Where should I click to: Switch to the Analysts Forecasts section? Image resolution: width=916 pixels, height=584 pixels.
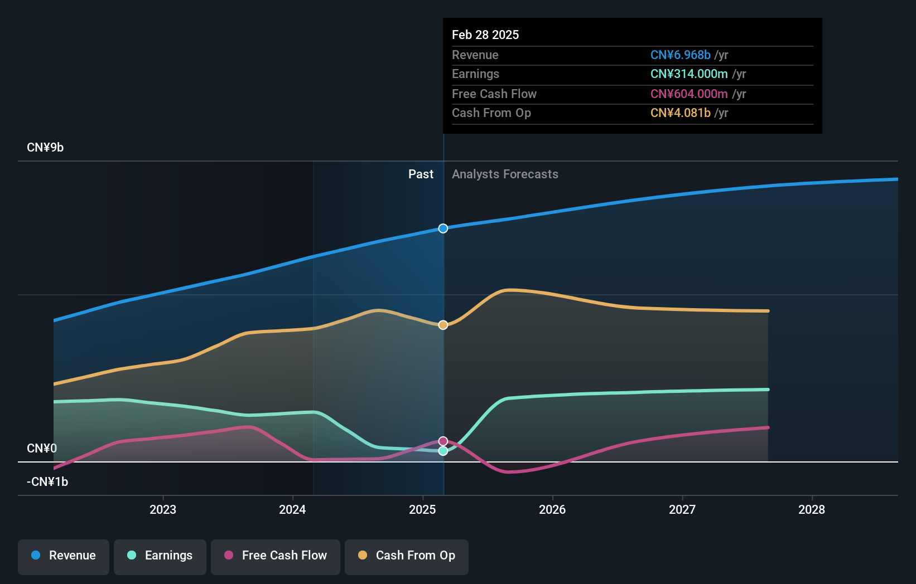pos(504,174)
